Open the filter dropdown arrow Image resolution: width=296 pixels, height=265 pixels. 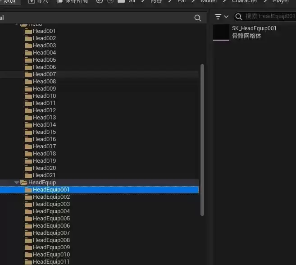[226, 17]
